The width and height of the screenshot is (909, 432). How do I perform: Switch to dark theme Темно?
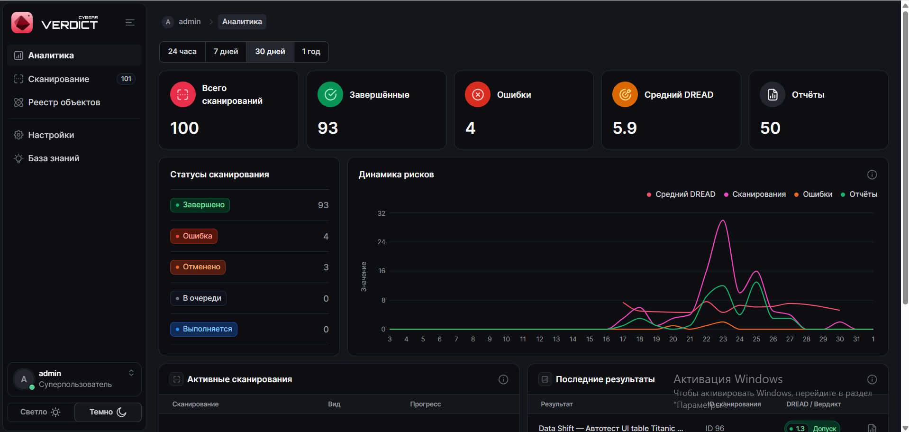coord(108,412)
